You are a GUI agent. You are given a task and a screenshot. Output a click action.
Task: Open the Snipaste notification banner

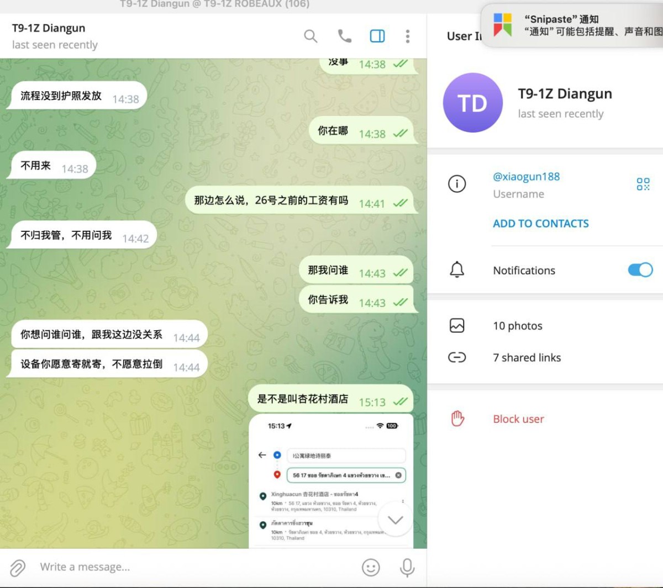click(572, 25)
